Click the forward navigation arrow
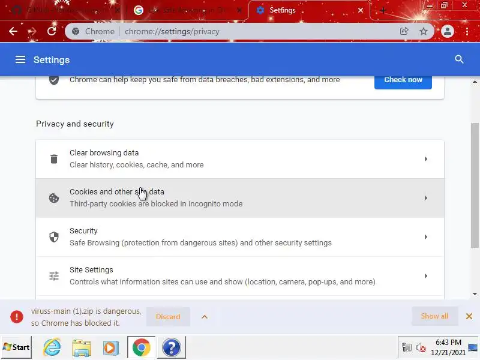Image resolution: width=480 pixels, height=360 pixels. coord(32,31)
